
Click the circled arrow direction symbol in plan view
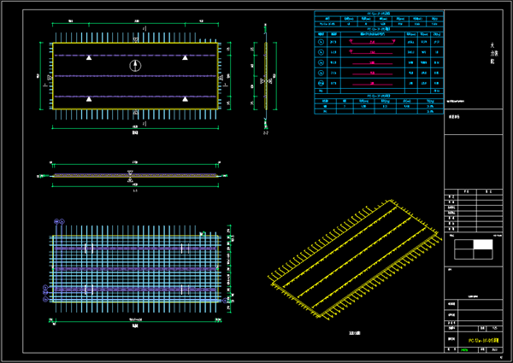135,66
